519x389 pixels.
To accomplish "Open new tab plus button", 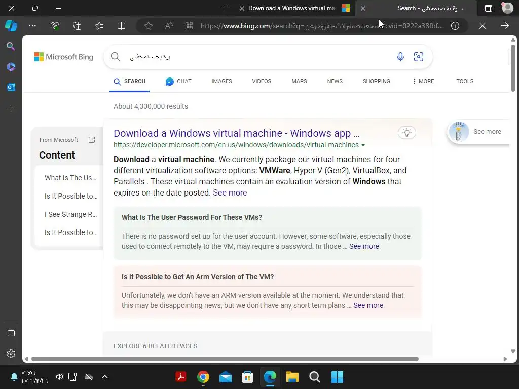I will tap(225, 8).
